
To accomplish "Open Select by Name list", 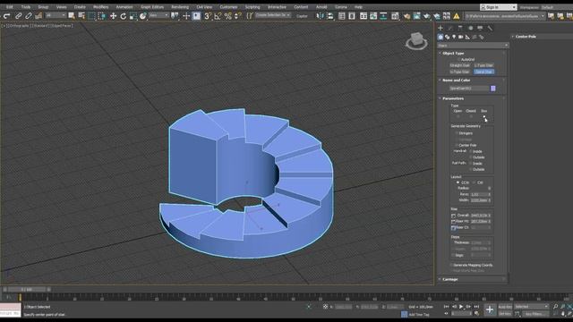I will (81, 16).
